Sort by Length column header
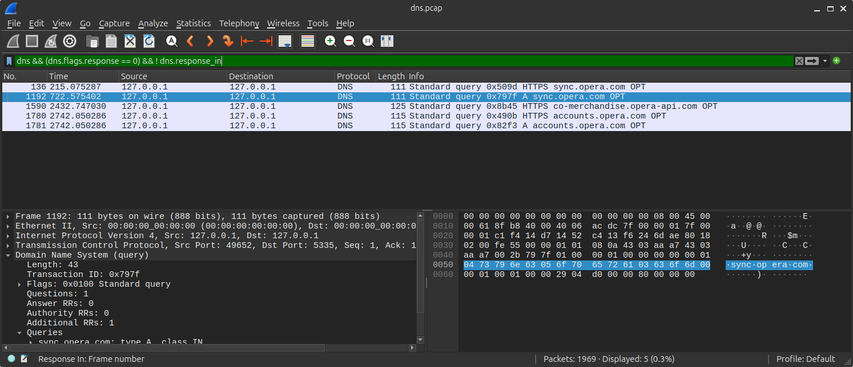This screenshot has width=853, height=367. tap(391, 76)
